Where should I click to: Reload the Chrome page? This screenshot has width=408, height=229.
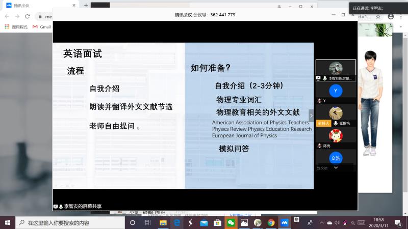(x=28, y=16)
